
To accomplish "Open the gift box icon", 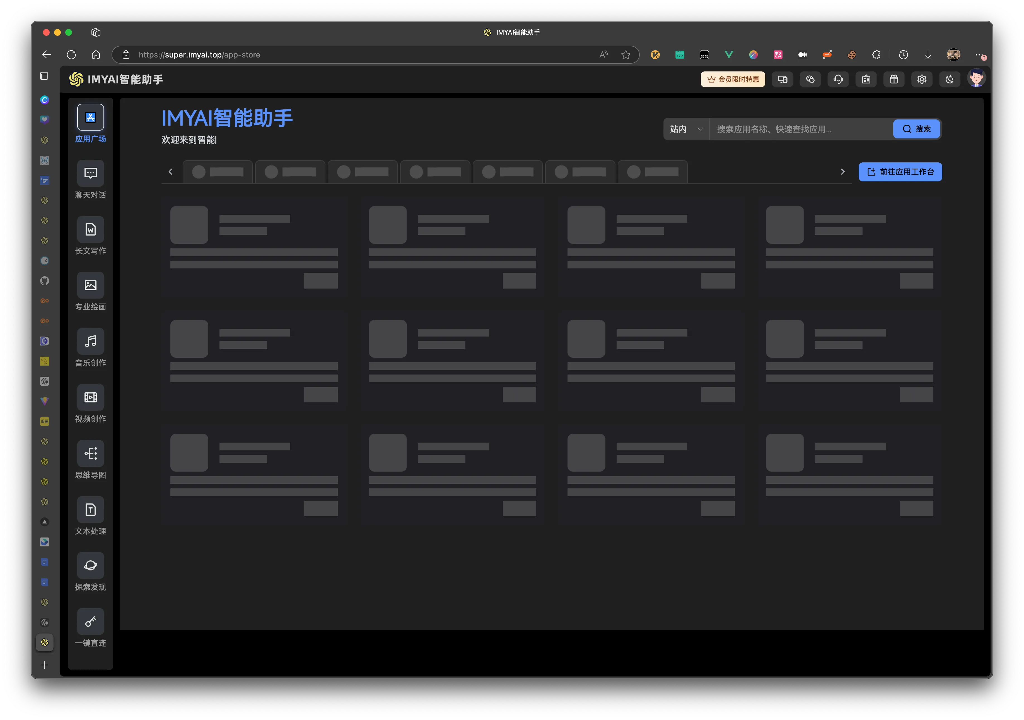I will pyautogui.click(x=894, y=80).
